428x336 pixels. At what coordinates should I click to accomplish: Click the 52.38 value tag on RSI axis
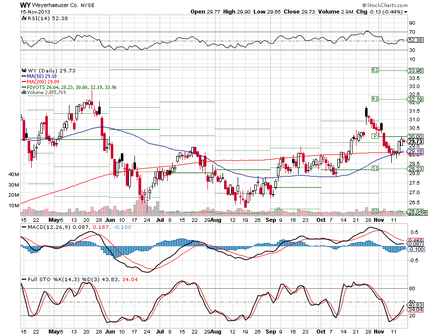coord(415,40)
